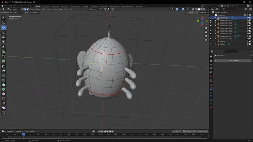Select the Measure tool
The image size is (253, 142).
coord(4,51)
